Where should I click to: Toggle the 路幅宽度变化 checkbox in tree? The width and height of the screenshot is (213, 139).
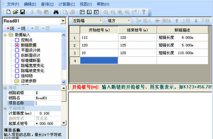[x=17, y=66]
